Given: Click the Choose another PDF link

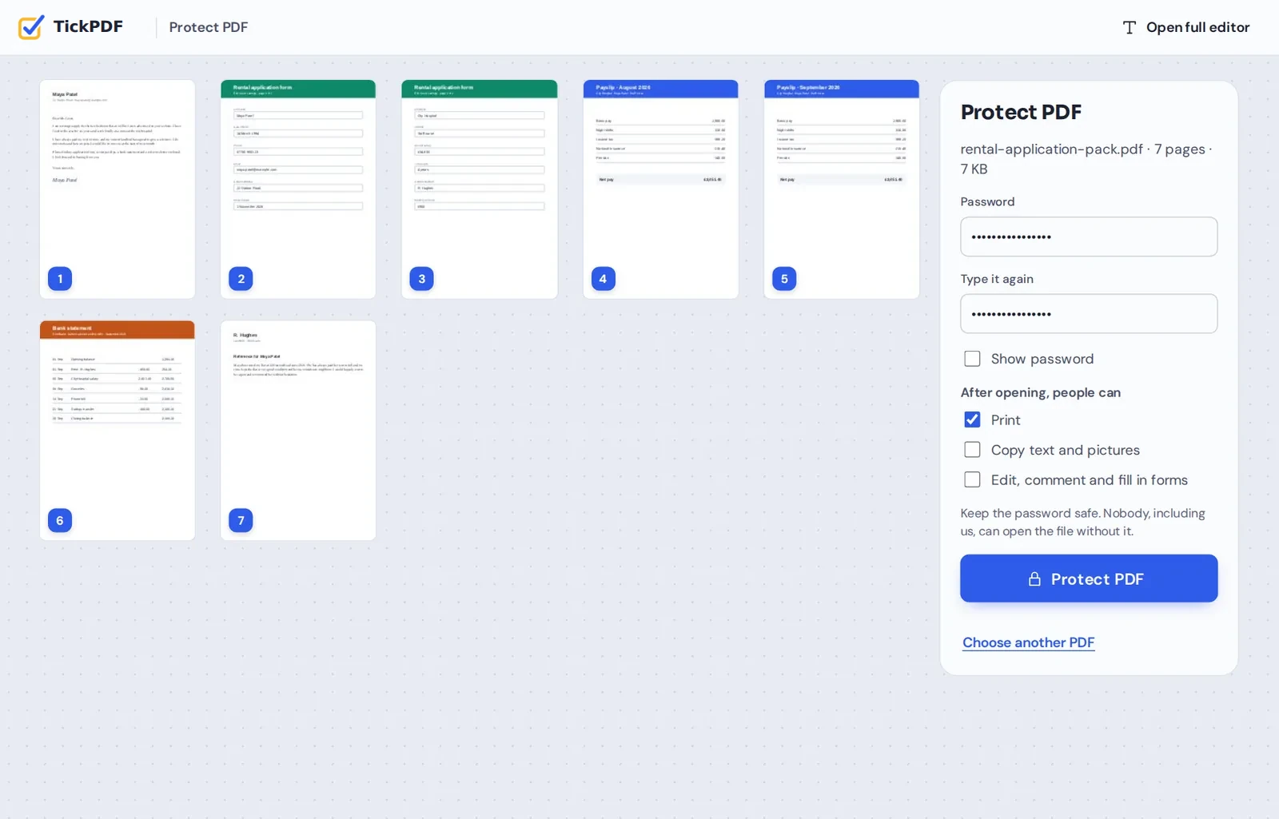Looking at the screenshot, I should 1028,642.
